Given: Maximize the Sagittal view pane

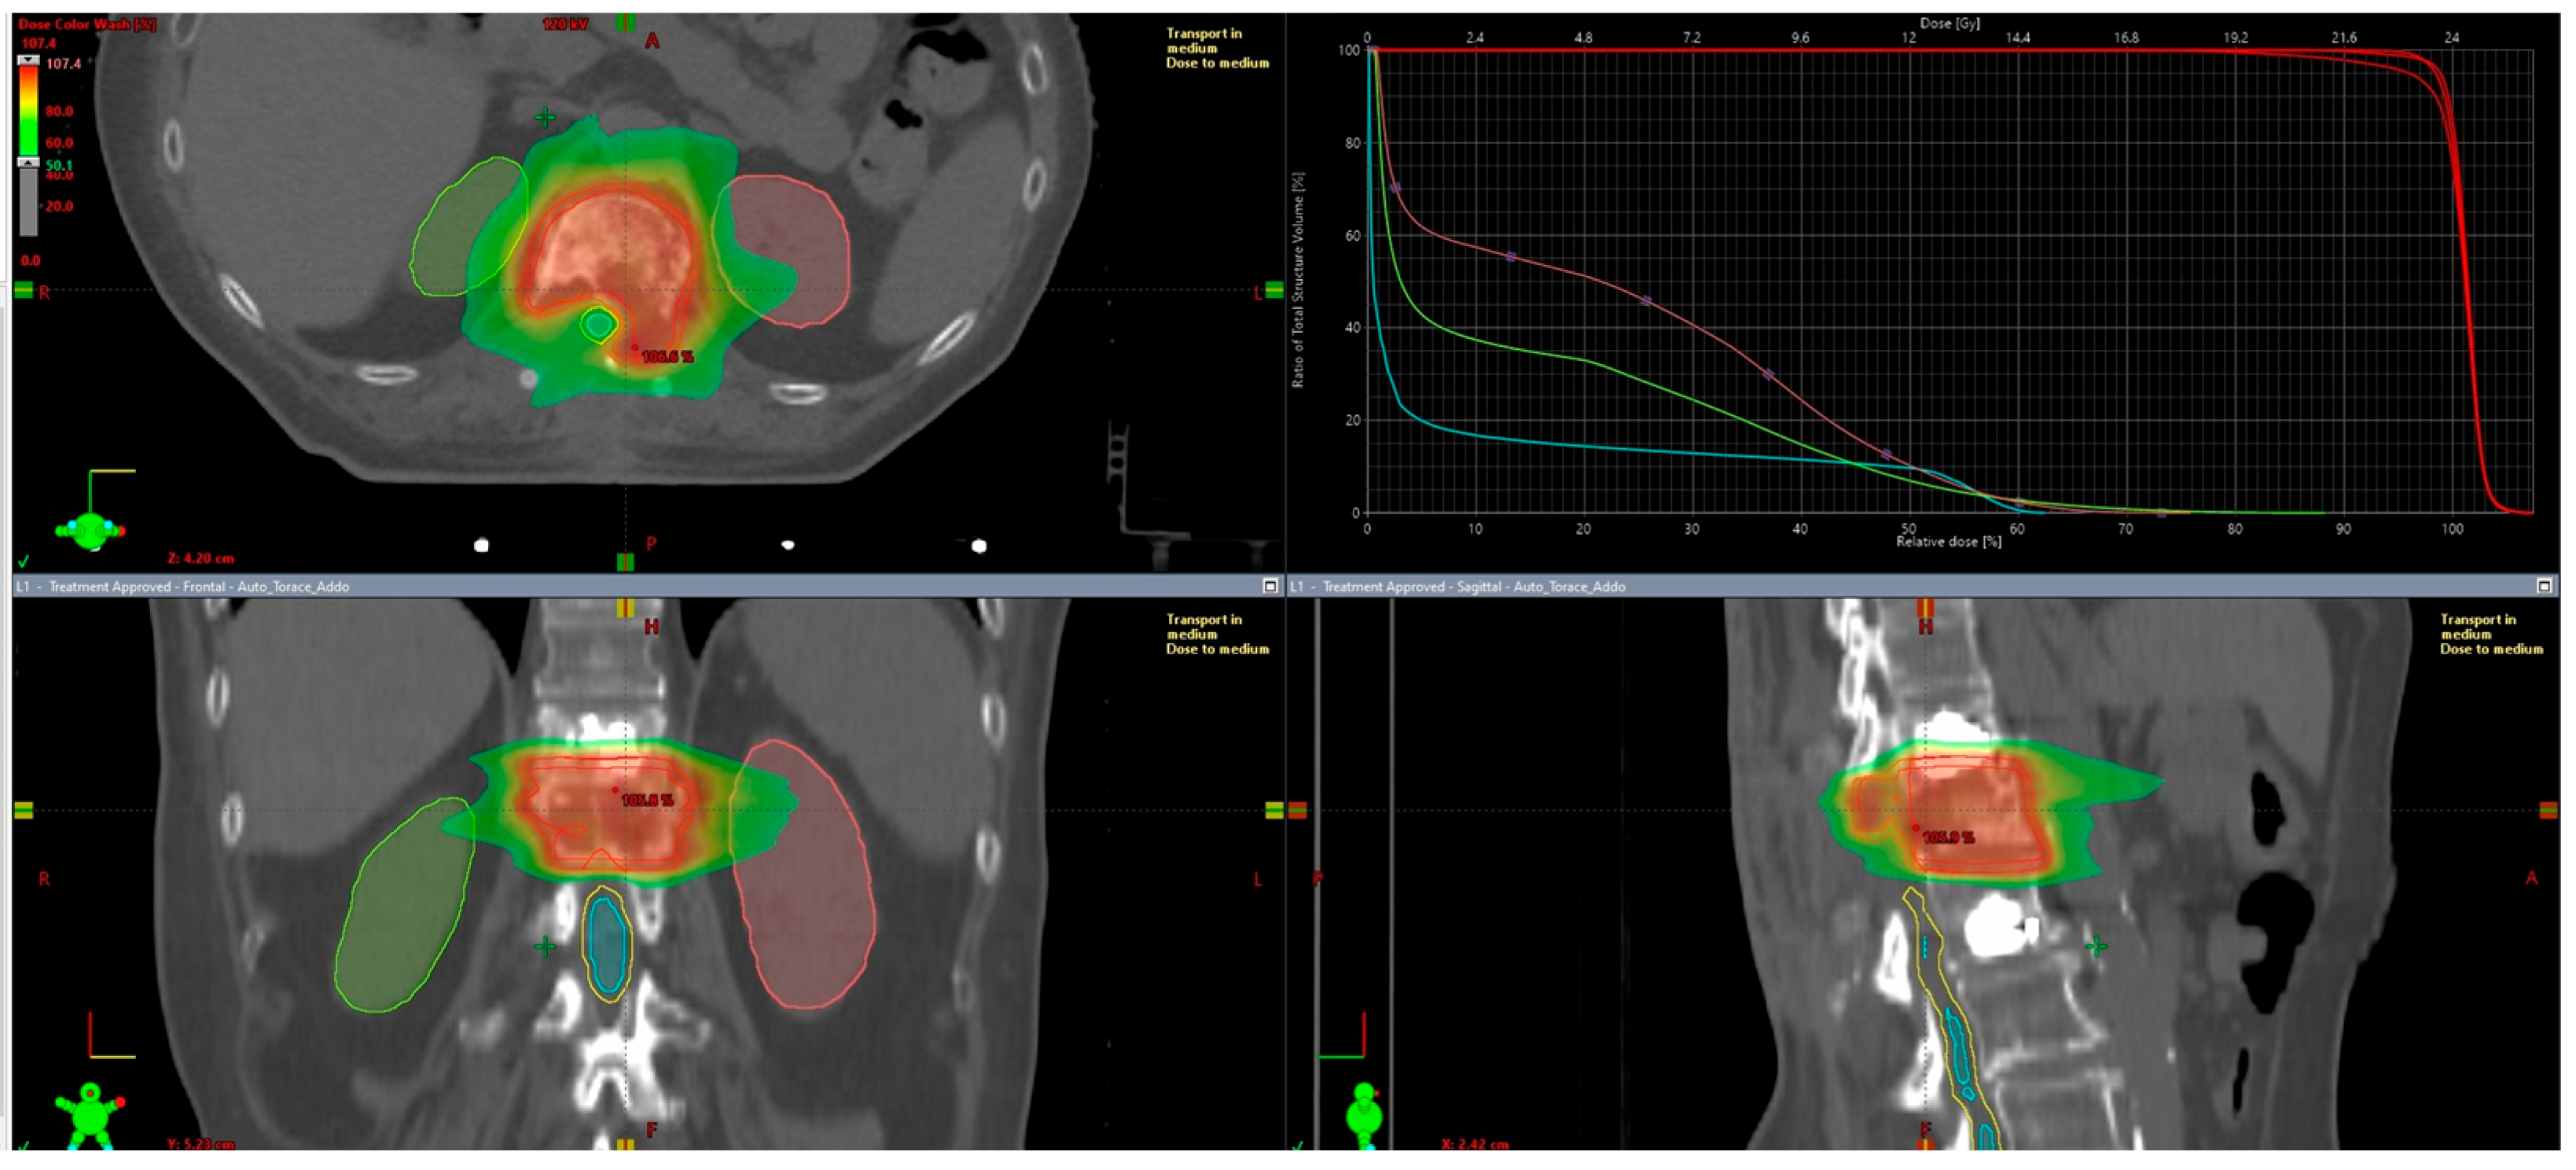Looking at the screenshot, I should click(2544, 586).
